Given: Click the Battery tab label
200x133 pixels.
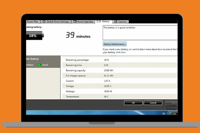Looking at the screenshot, I should pyautogui.click(x=105, y=22).
